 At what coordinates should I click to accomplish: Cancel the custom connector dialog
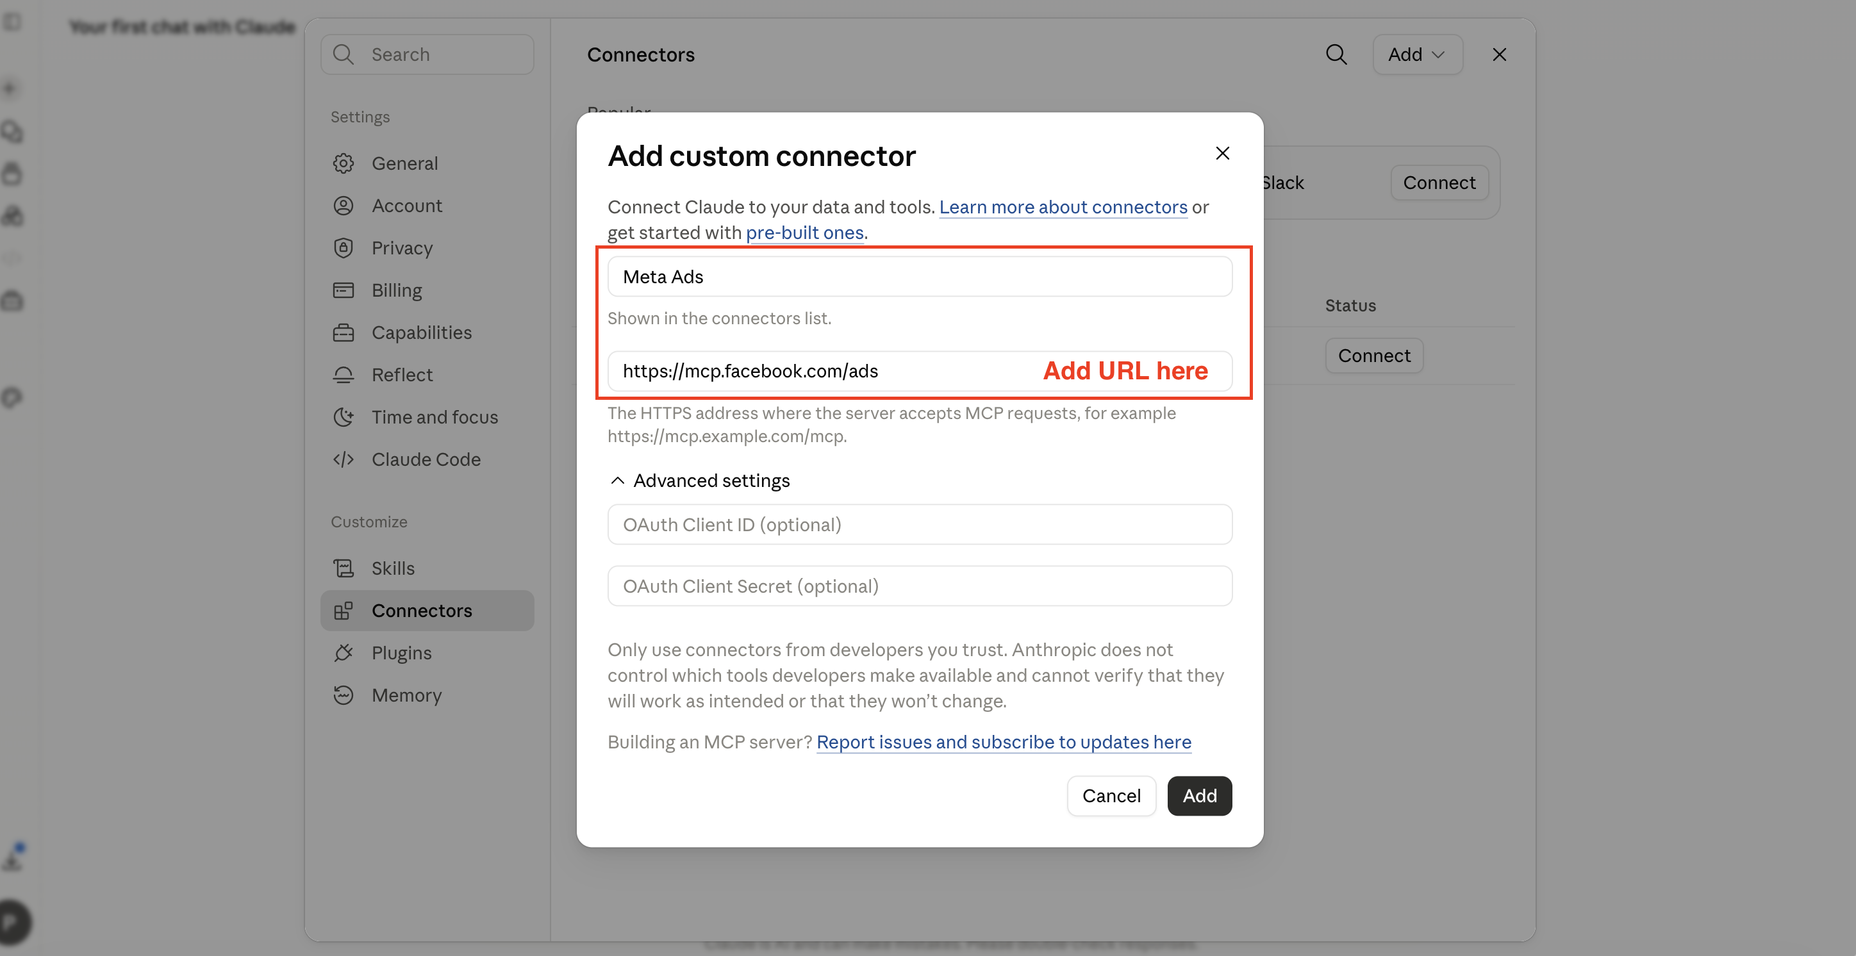tap(1112, 796)
